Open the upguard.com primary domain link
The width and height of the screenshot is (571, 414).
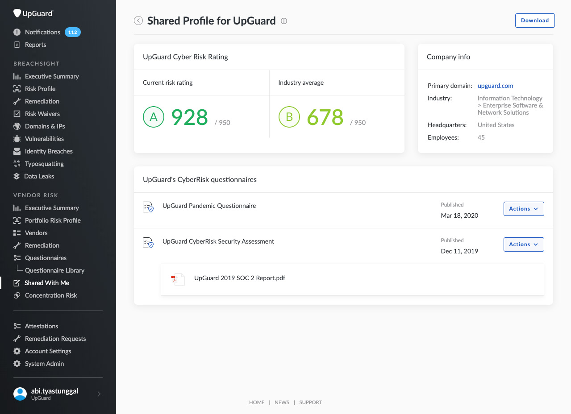coord(496,86)
